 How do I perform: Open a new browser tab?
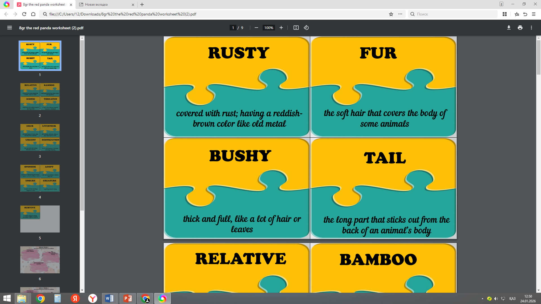142,5
